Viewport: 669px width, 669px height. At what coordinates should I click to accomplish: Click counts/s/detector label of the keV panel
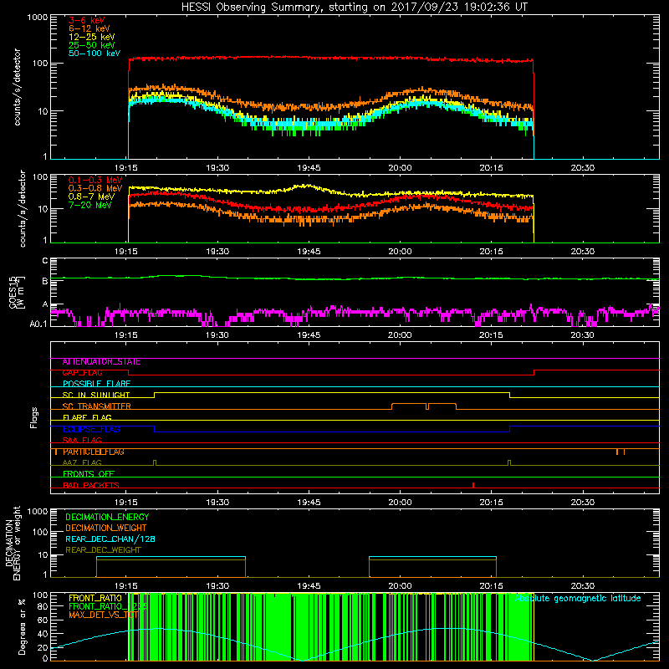pyautogui.click(x=17, y=87)
